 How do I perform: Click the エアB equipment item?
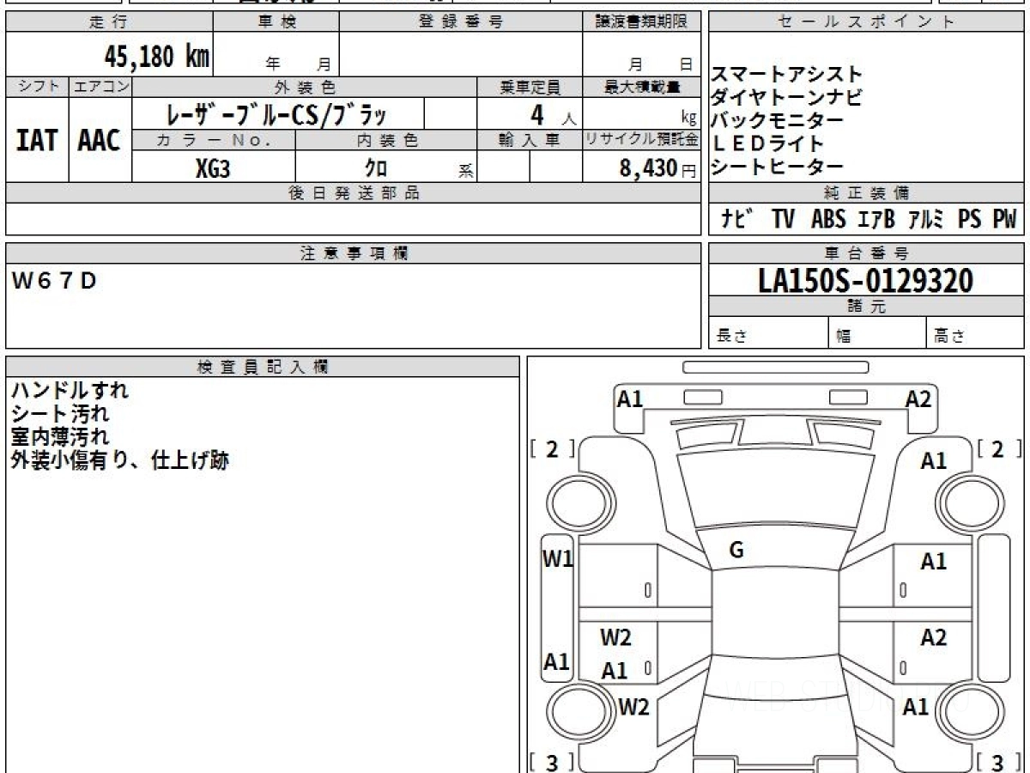pyautogui.click(x=876, y=219)
